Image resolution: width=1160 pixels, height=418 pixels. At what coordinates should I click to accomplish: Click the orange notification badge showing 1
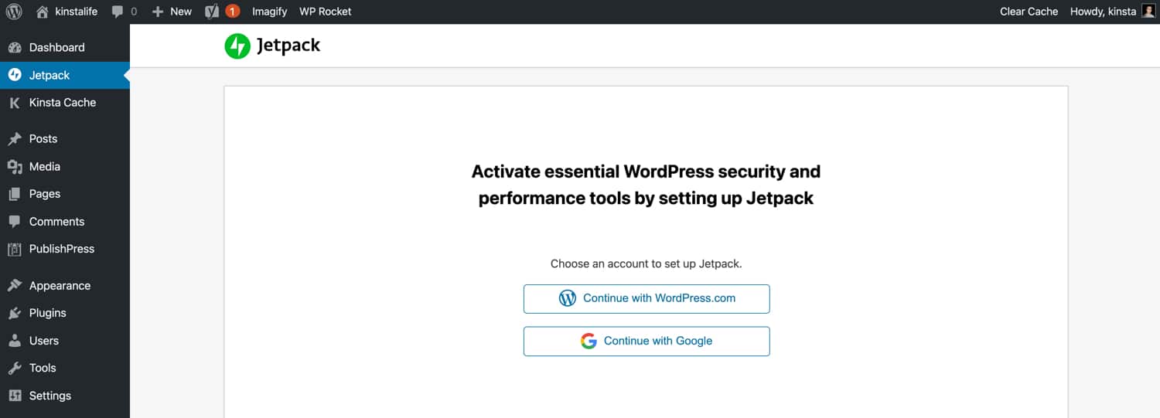click(x=232, y=12)
